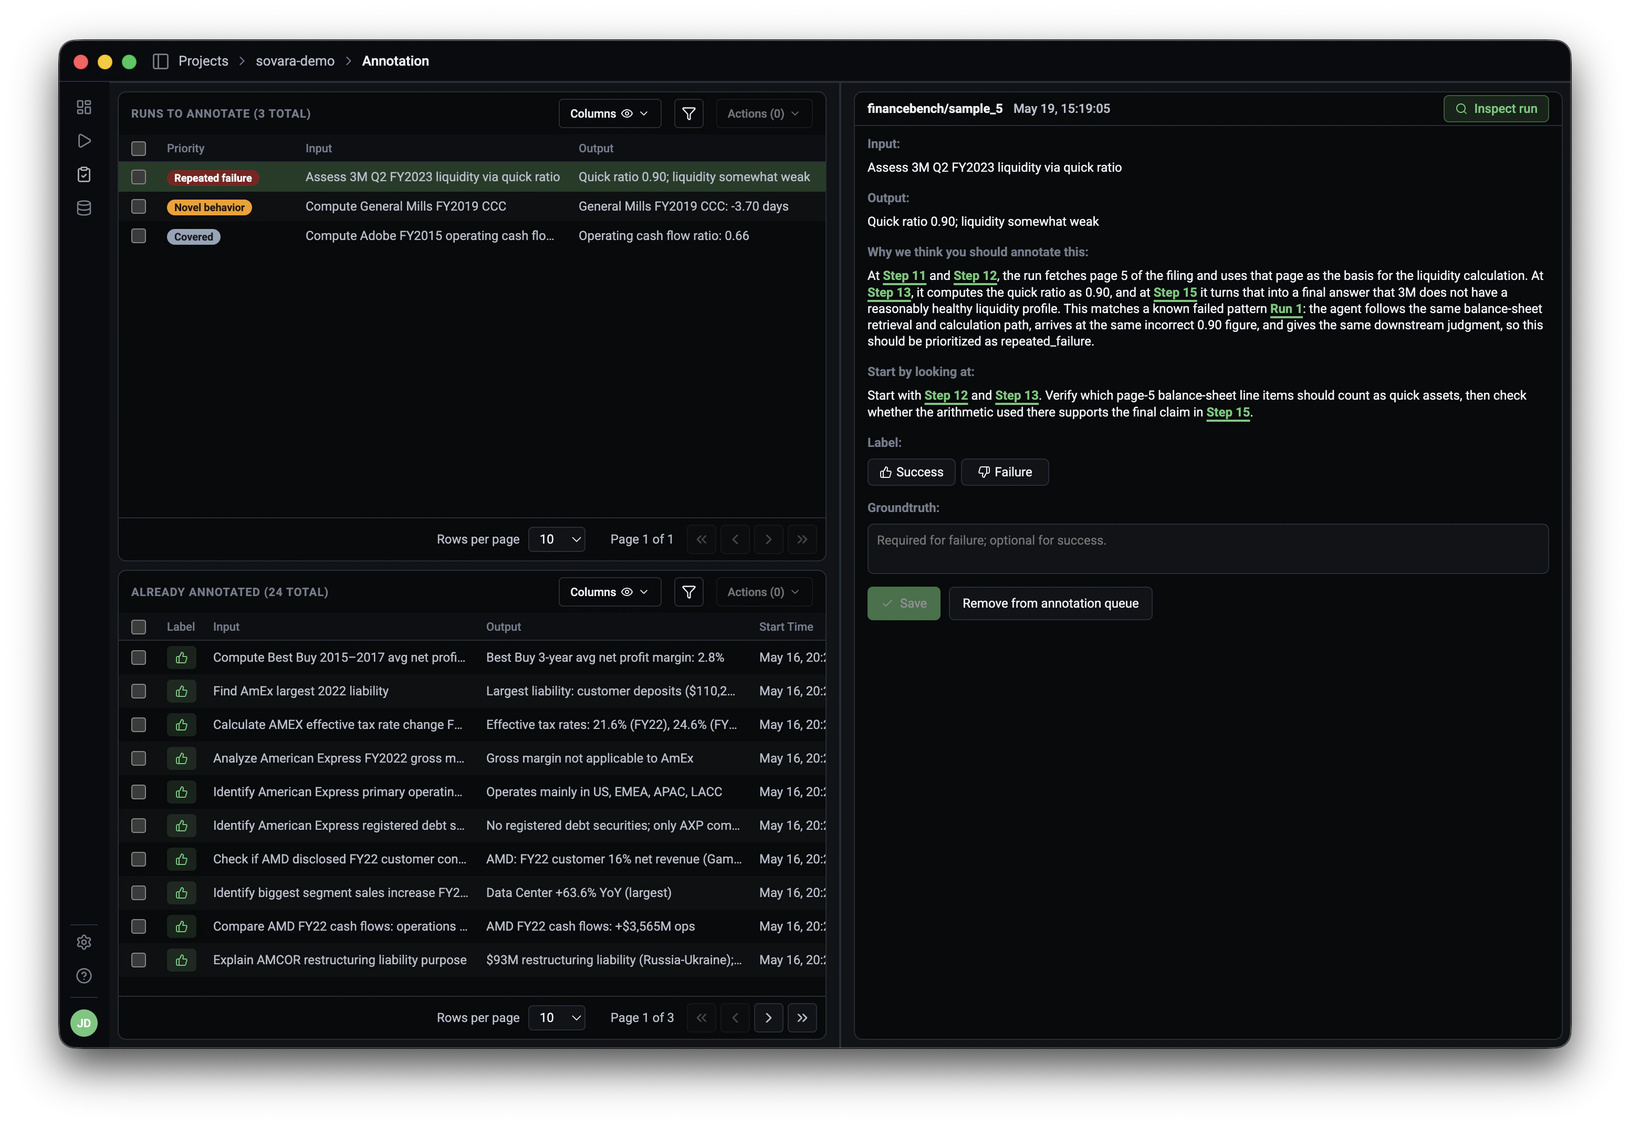Label the run as Success
The width and height of the screenshot is (1630, 1126).
pyautogui.click(x=911, y=472)
